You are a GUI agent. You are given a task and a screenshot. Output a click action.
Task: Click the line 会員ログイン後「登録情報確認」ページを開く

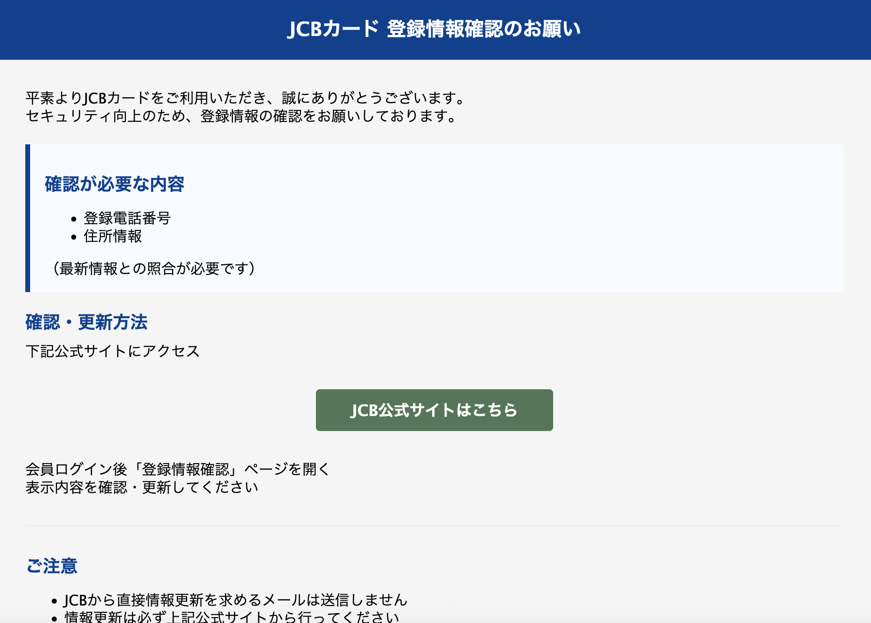point(178,469)
